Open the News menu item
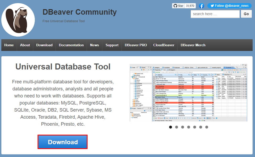This screenshot has width=255, height=157. point(95,45)
